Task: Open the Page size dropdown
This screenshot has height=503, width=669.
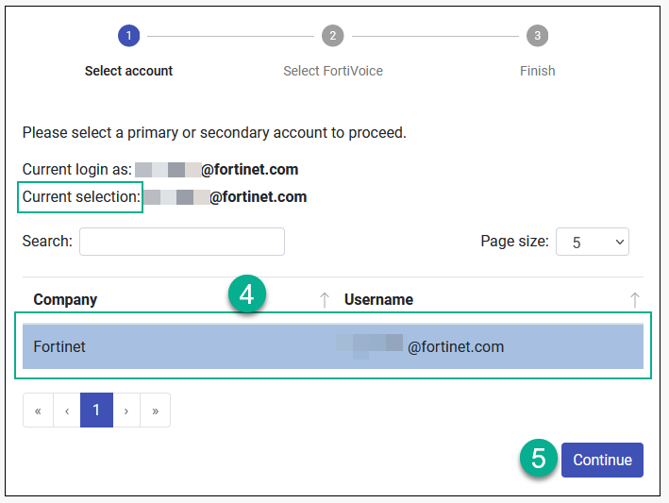Action: coord(592,242)
